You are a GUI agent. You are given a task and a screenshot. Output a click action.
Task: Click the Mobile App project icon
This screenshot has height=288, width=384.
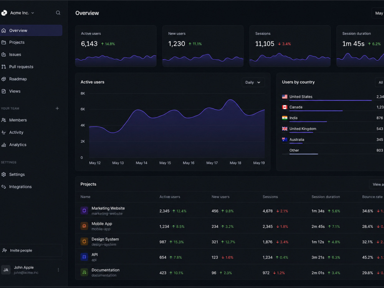(x=84, y=226)
